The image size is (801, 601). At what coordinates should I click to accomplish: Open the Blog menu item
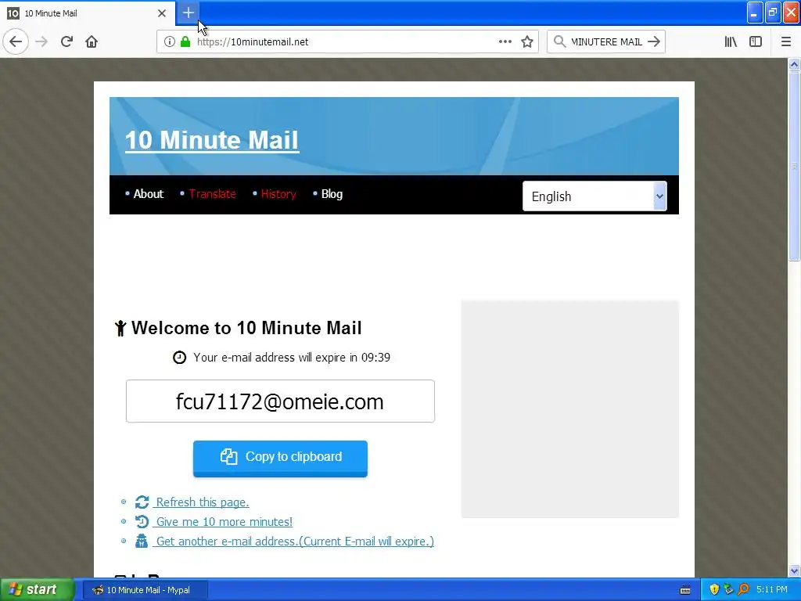[332, 194]
